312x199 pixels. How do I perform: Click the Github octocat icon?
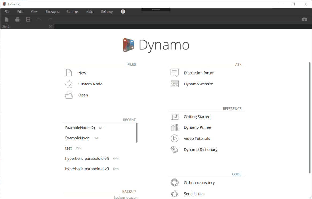pyautogui.click(x=175, y=182)
